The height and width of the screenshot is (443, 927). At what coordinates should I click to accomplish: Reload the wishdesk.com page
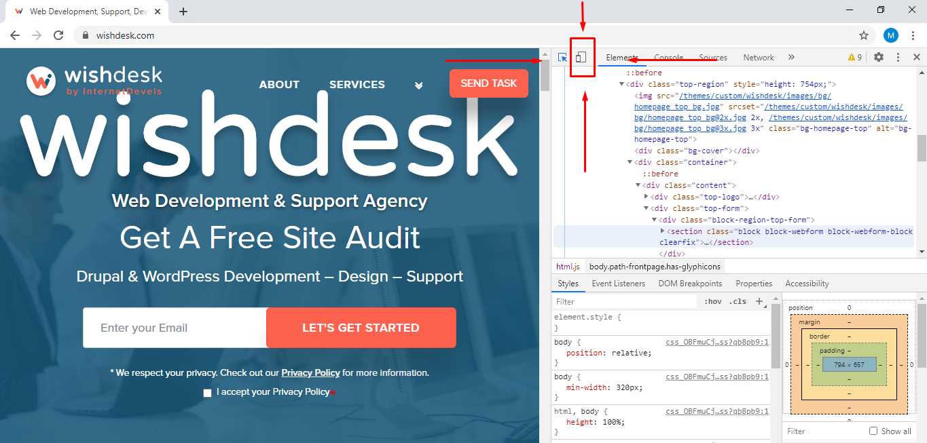point(58,35)
